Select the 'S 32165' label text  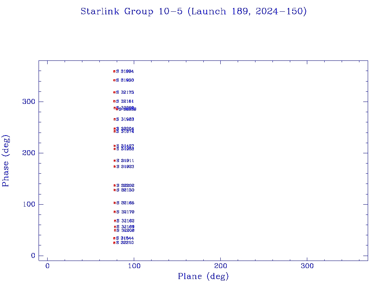pos(125,203)
